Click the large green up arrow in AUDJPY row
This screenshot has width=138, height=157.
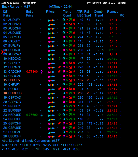point(70,20)
